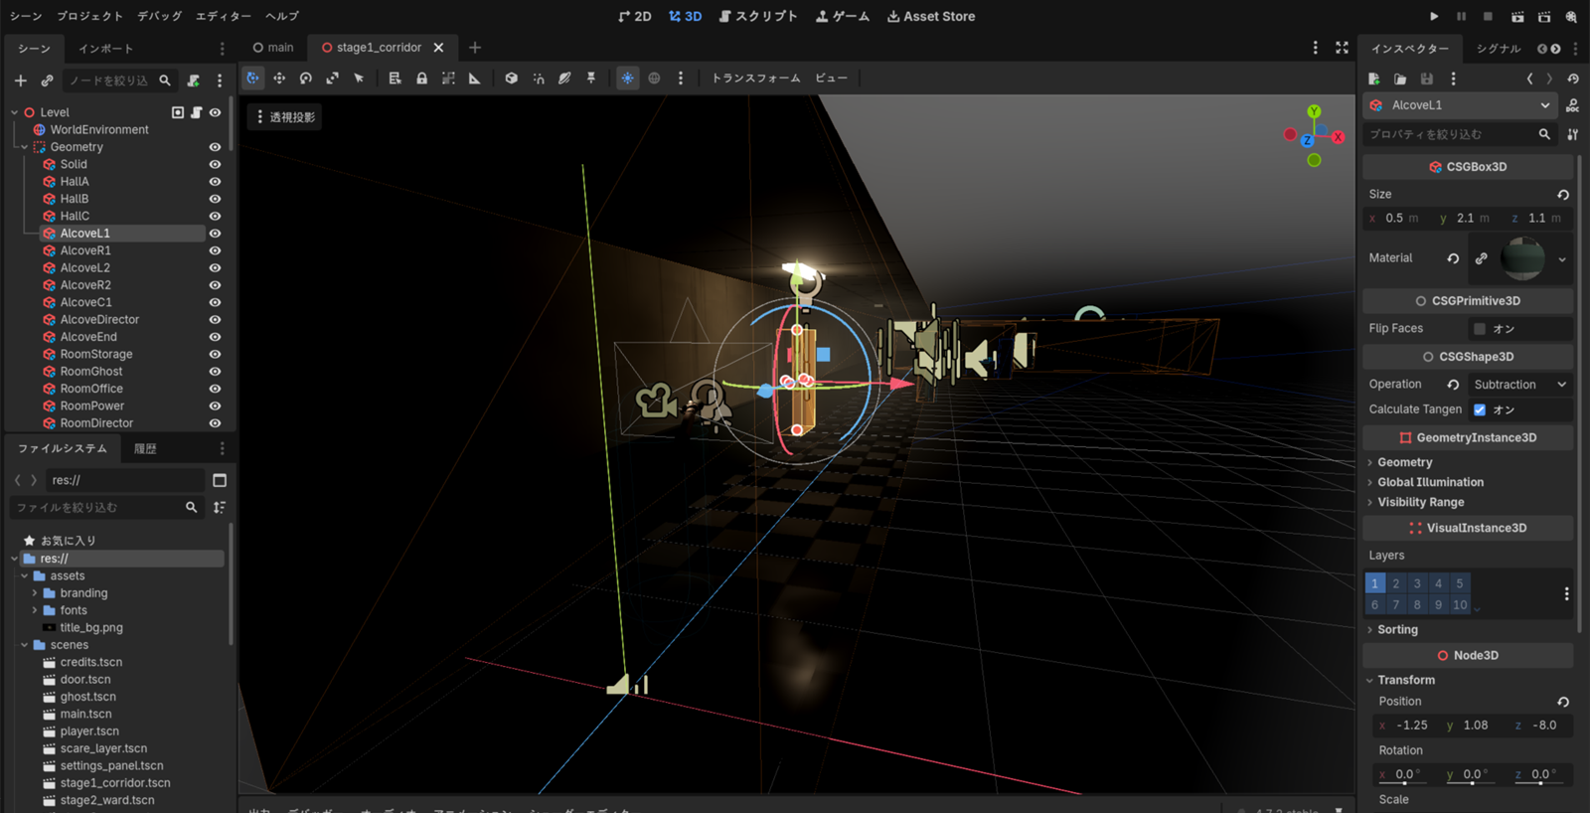Click the lock selected node icon
Screen dimensions: 1590x813
(421, 78)
